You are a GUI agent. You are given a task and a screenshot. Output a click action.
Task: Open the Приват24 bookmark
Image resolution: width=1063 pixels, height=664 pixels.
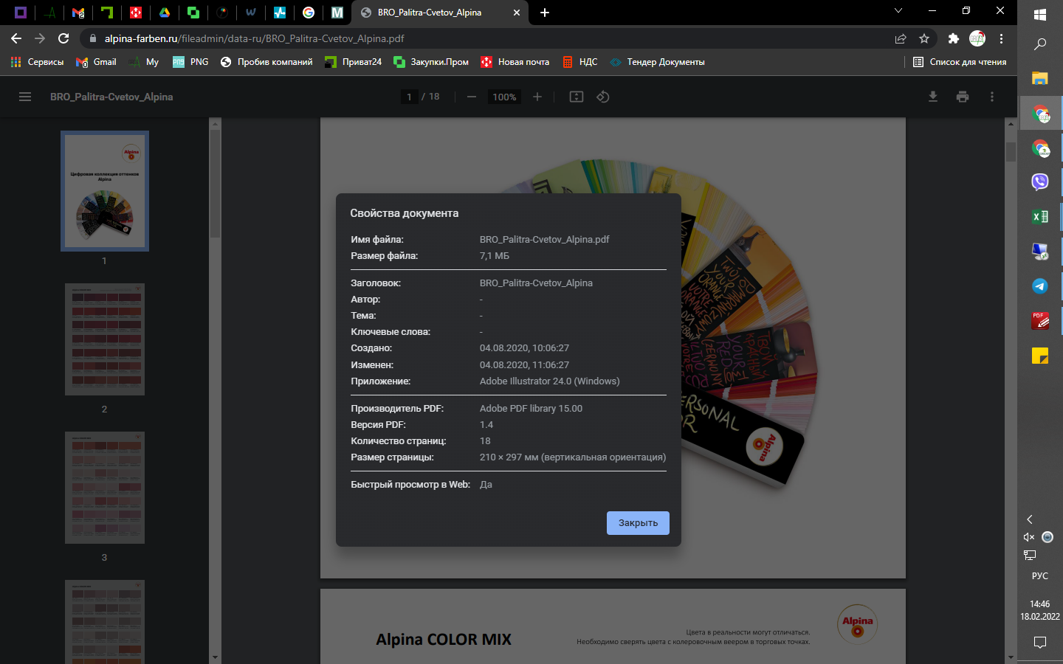[x=354, y=62]
